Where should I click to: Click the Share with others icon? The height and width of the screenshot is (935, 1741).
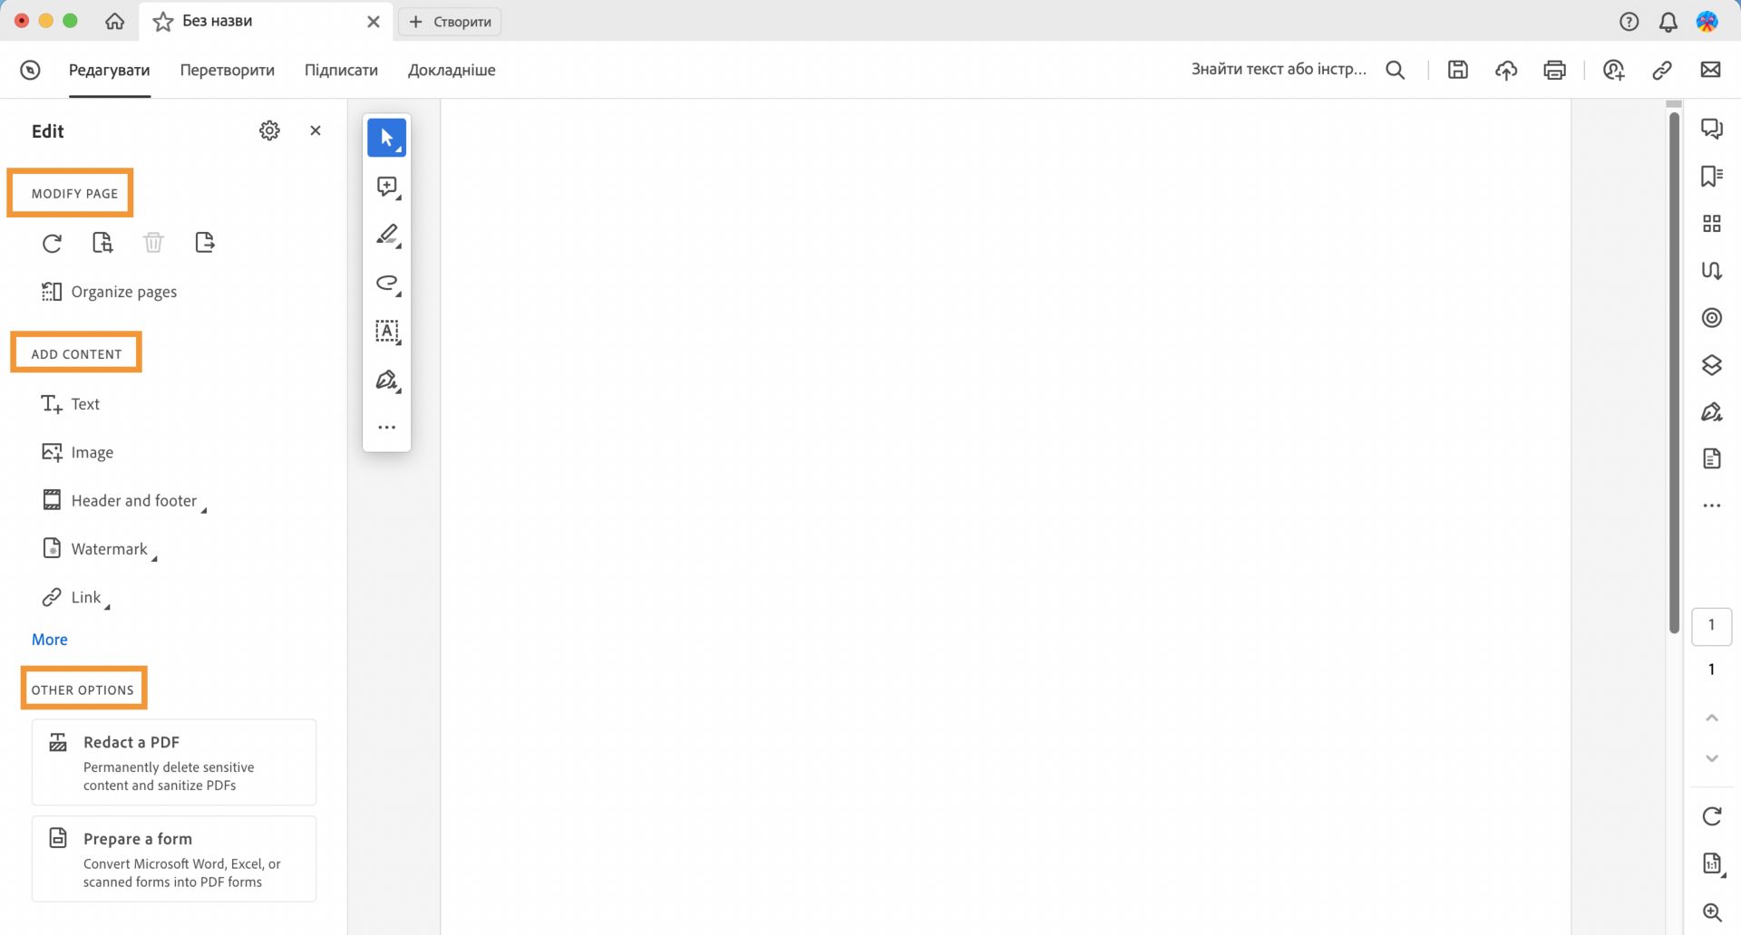click(x=1614, y=70)
